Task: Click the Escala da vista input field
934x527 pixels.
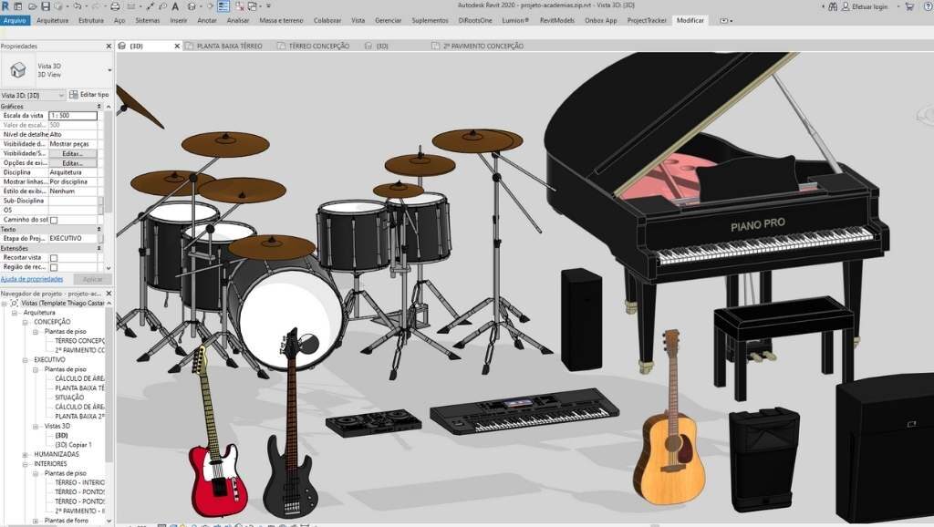Action: click(x=72, y=116)
